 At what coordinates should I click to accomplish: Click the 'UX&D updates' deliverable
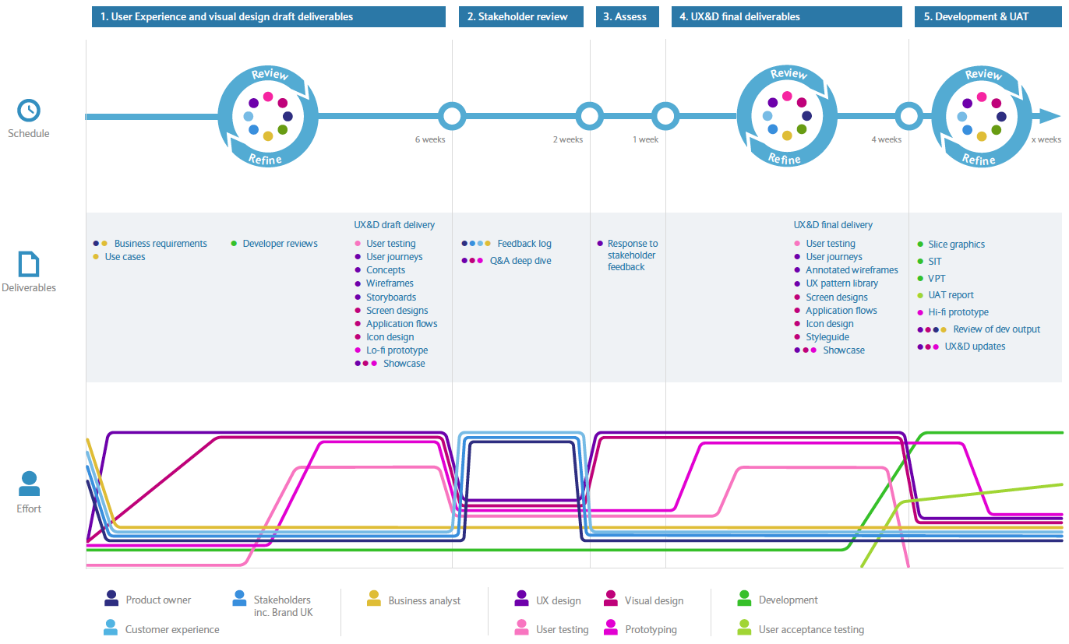click(x=975, y=347)
